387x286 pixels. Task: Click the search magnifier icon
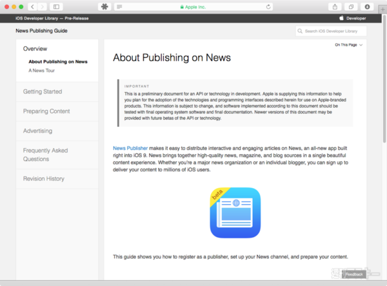click(x=300, y=31)
